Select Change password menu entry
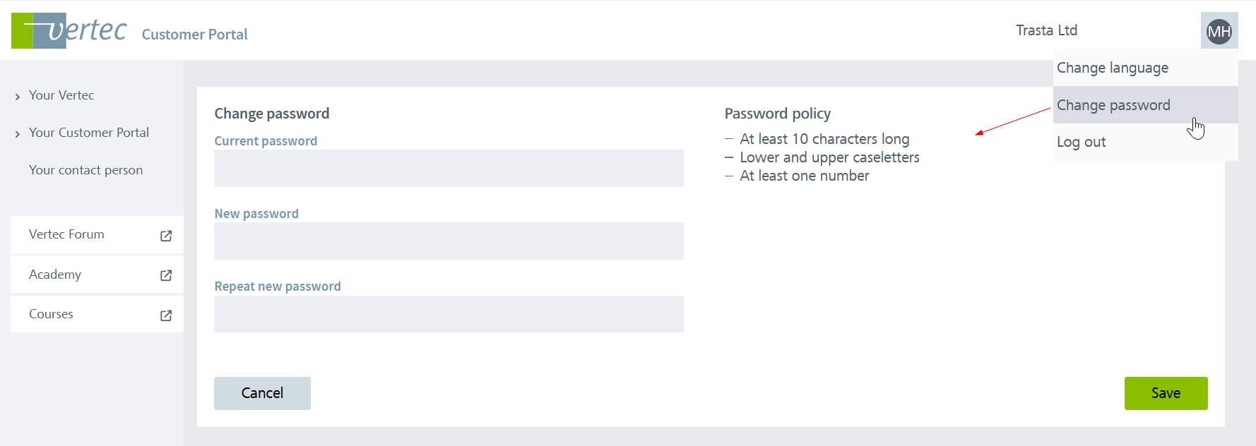 pyautogui.click(x=1113, y=105)
